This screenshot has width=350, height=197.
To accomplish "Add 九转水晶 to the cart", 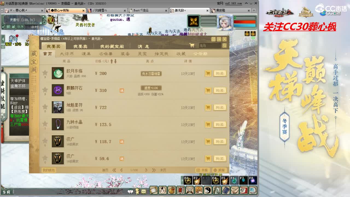I will pos(208,124).
